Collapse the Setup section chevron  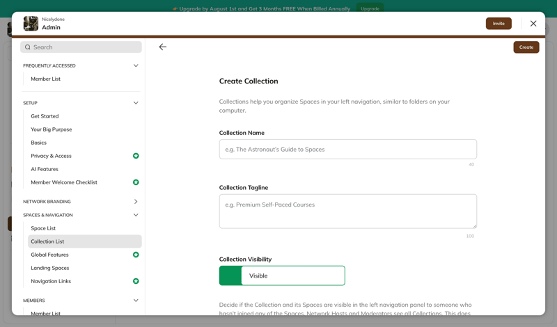pyautogui.click(x=136, y=103)
